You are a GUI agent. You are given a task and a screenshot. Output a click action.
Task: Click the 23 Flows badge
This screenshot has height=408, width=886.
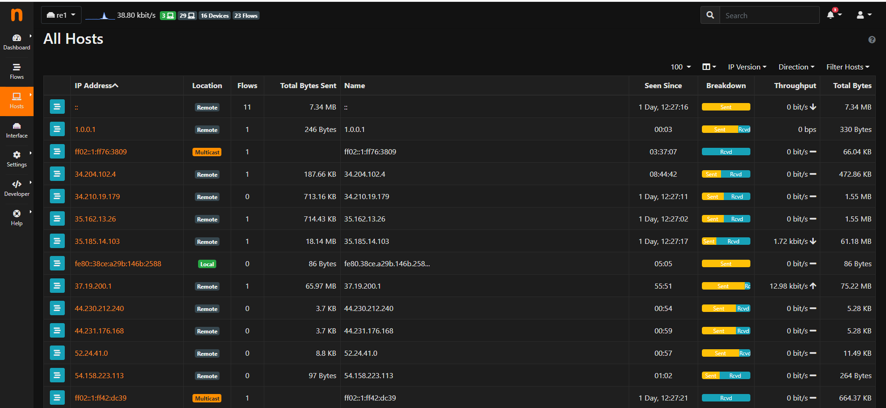click(246, 16)
